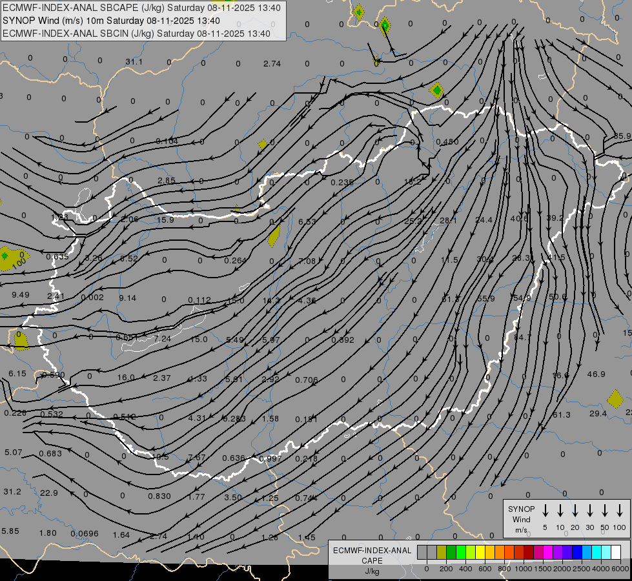Click the CAPE value 7.24
Image resolution: width=632 pixels, height=581 pixels.
tap(163, 339)
